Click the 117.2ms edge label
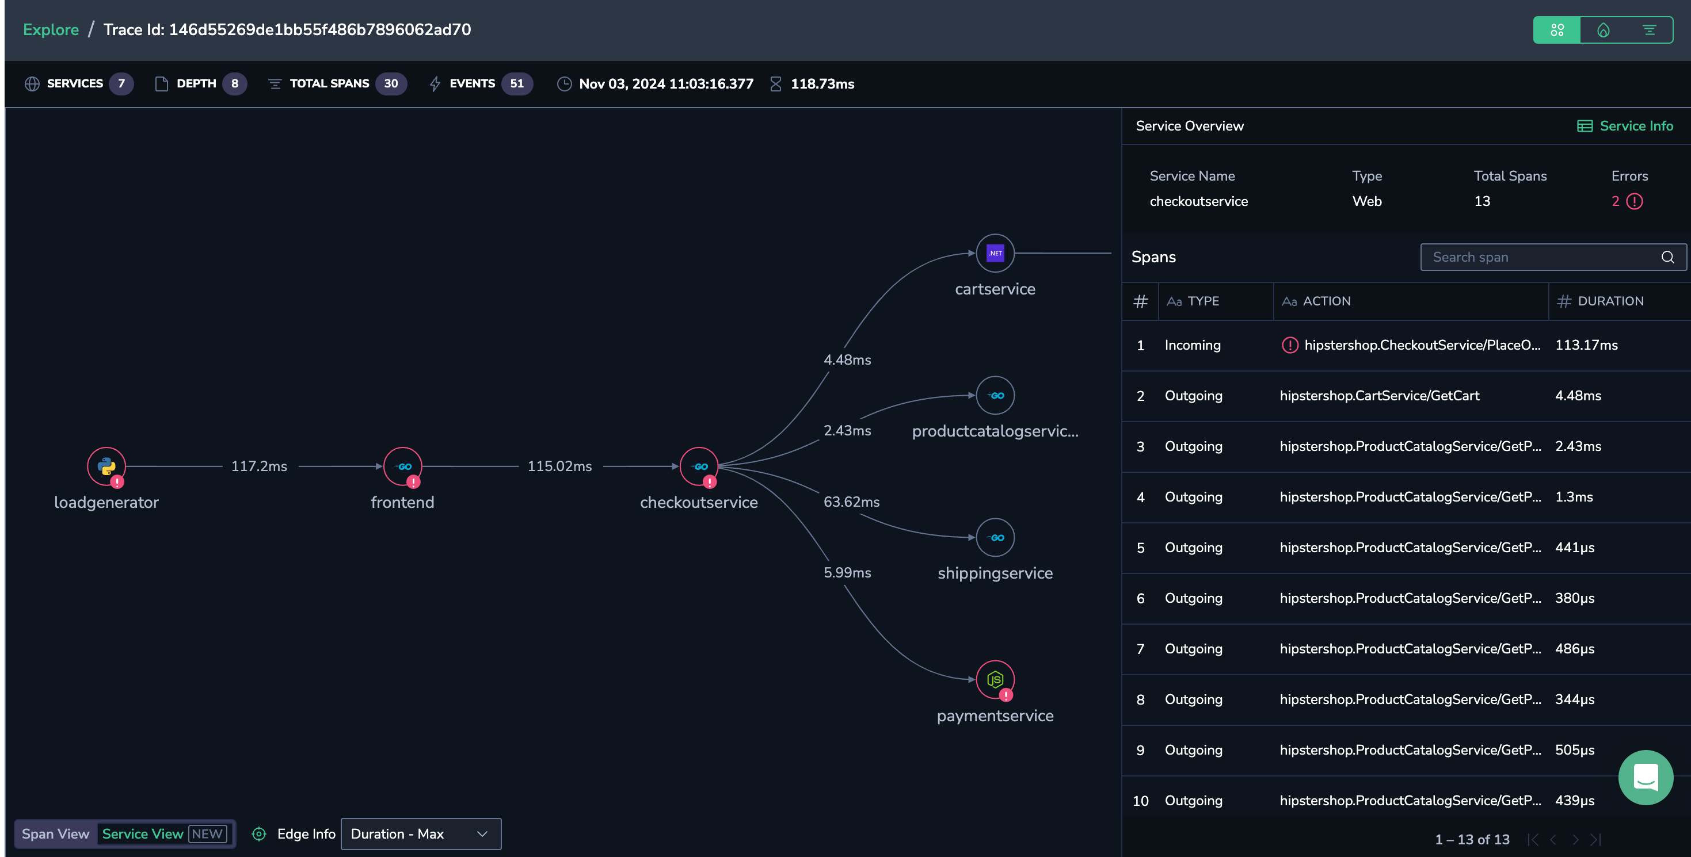Screen dimensions: 1691x857 click(x=258, y=466)
